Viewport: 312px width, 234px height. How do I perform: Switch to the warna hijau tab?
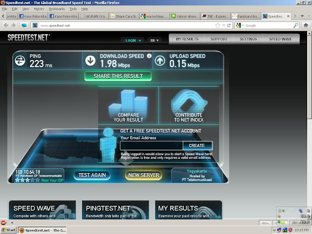[x=155, y=16]
